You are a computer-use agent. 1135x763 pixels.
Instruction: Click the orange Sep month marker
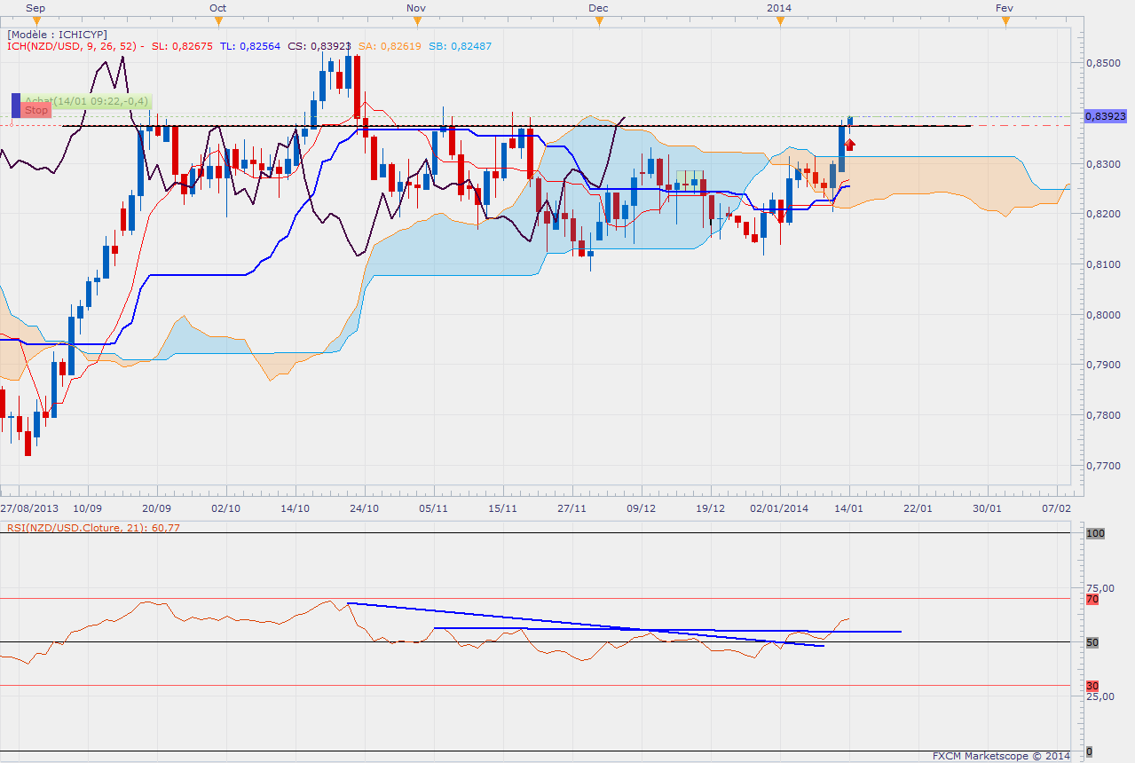coord(35,20)
